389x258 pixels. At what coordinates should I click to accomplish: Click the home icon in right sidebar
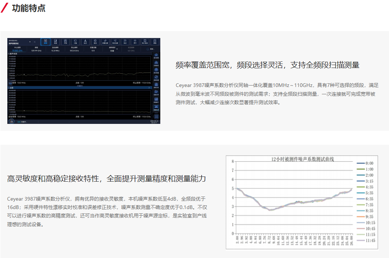pos(156,56)
